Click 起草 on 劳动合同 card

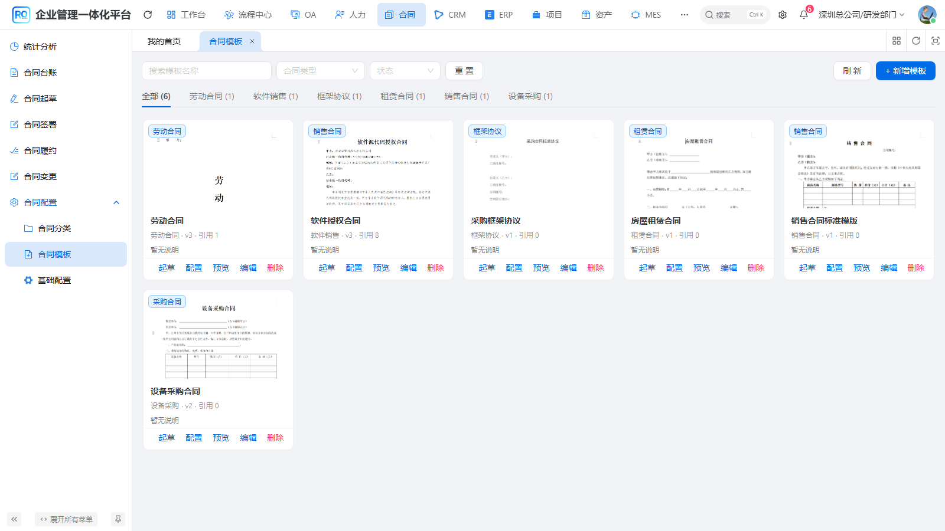pyautogui.click(x=167, y=268)
